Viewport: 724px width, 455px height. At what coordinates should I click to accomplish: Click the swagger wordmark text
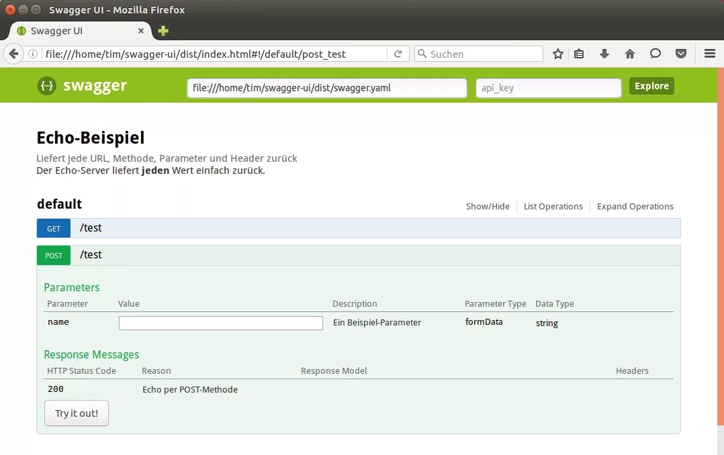(x=95, y=86)
